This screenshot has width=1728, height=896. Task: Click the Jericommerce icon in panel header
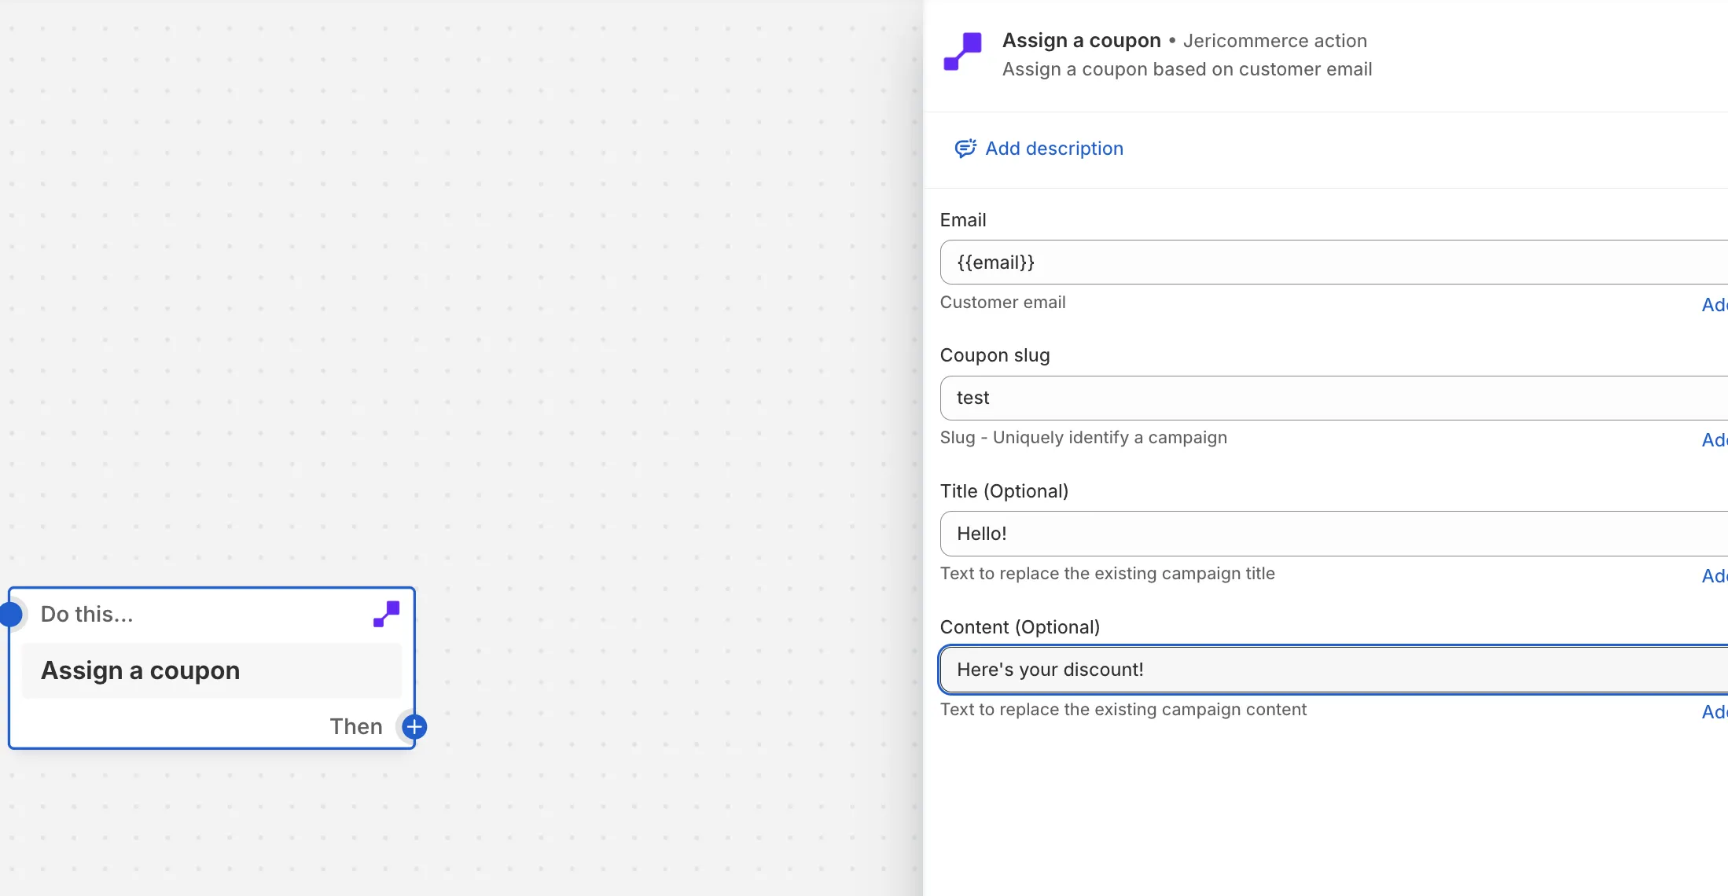962,52
